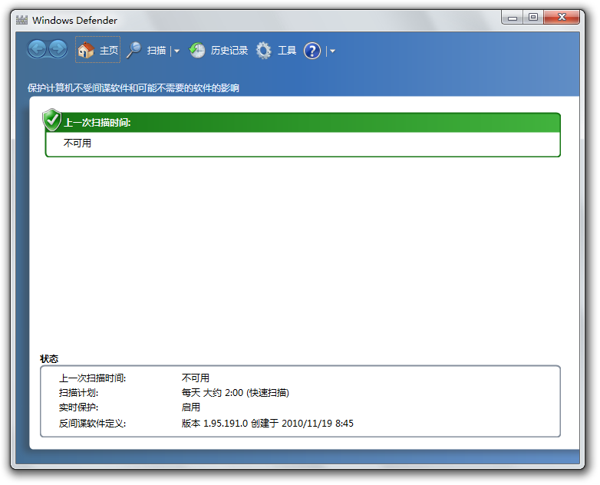The width and height of the screenshot is (600, 485).
Task: Start a scan with the magnifier icon
Action: [134, 50]
